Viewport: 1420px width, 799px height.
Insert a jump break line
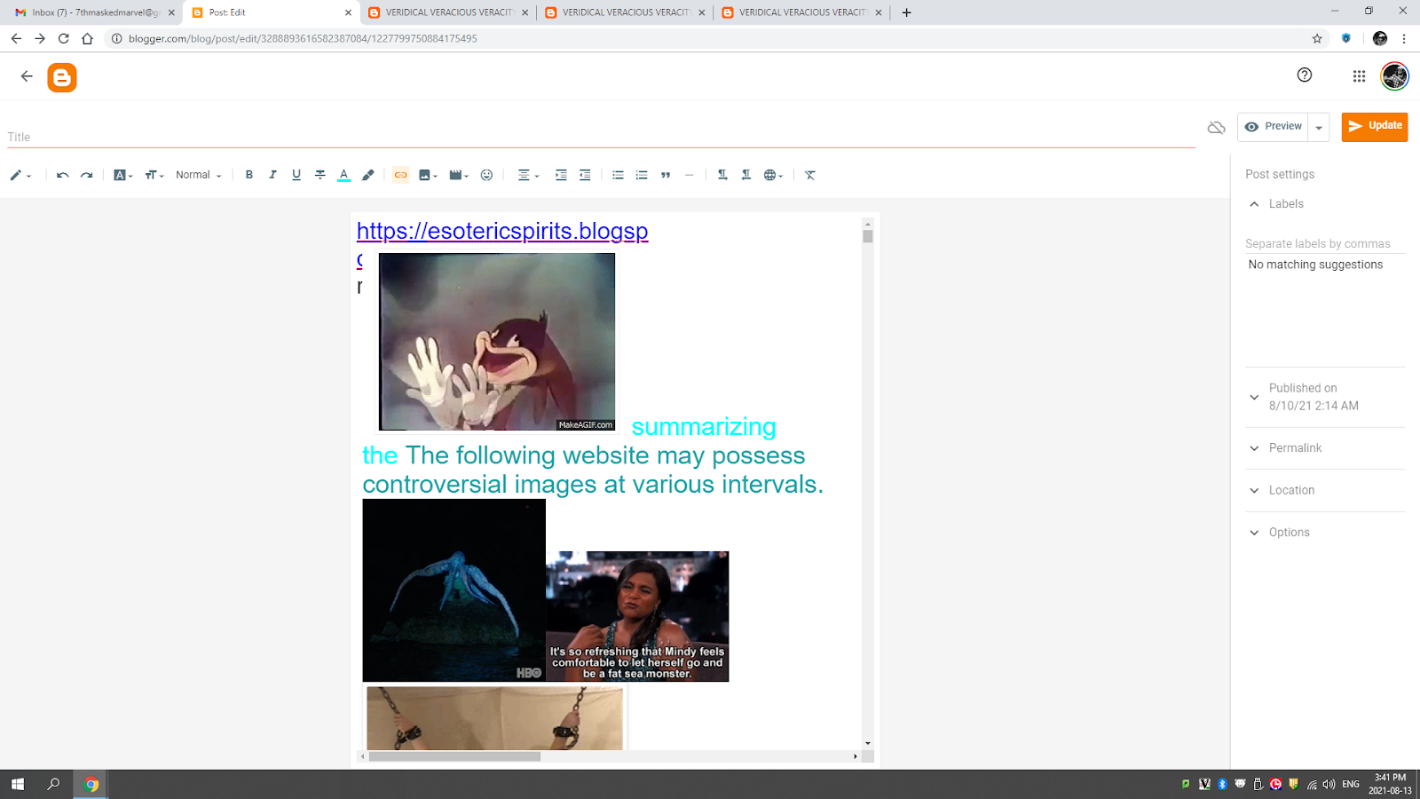tap(689, 175)
